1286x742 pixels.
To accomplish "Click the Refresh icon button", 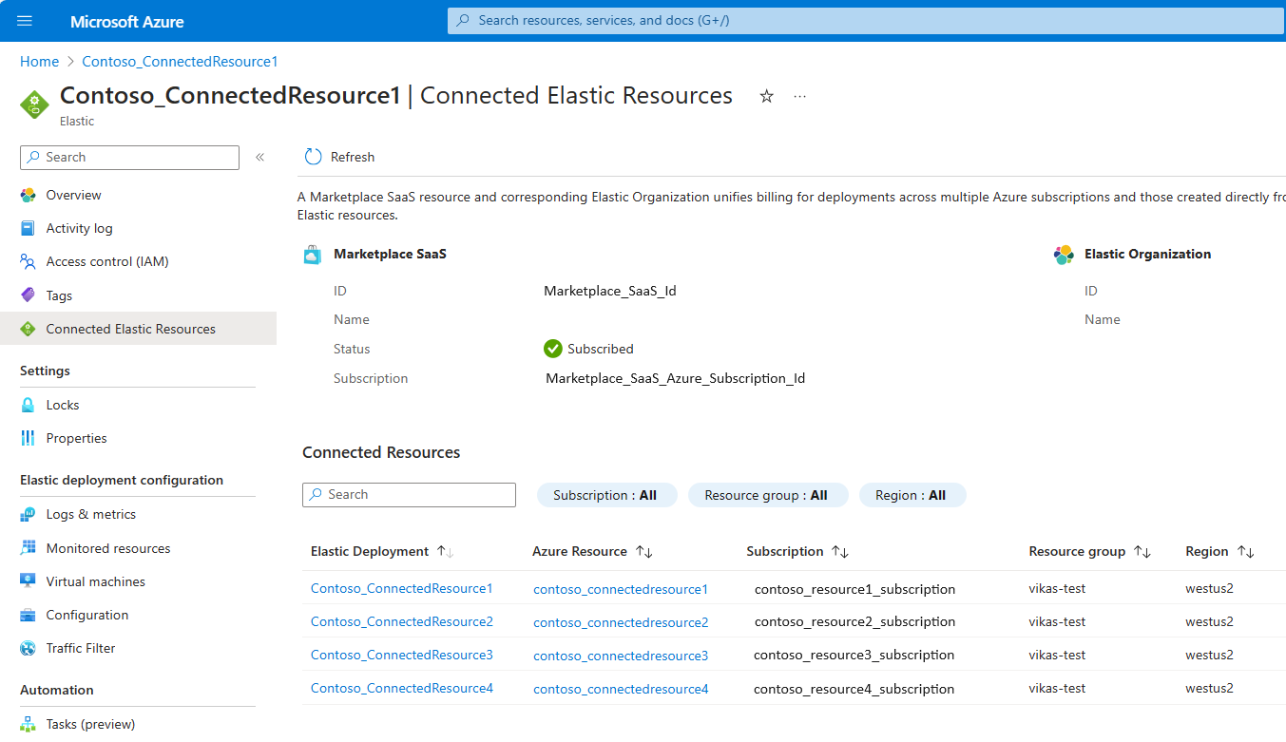I will 313,157.
